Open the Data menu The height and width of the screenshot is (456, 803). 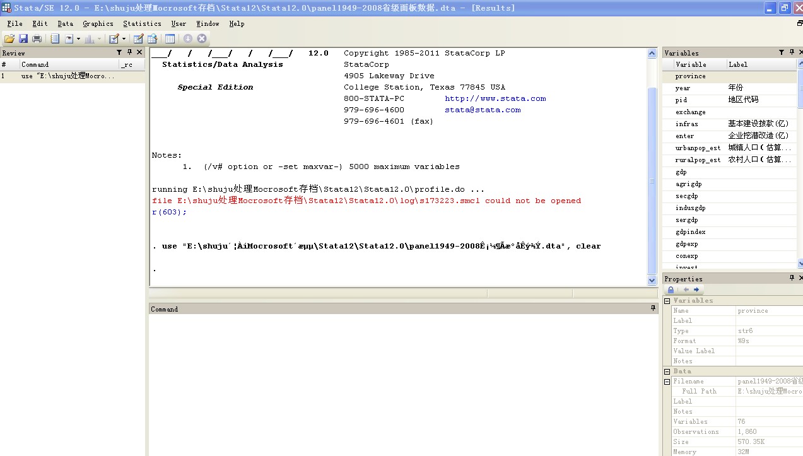click(66, 23)
